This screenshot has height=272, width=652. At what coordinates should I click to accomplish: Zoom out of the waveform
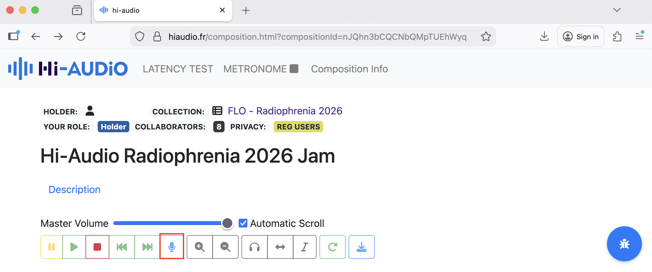tap(225, 247)
